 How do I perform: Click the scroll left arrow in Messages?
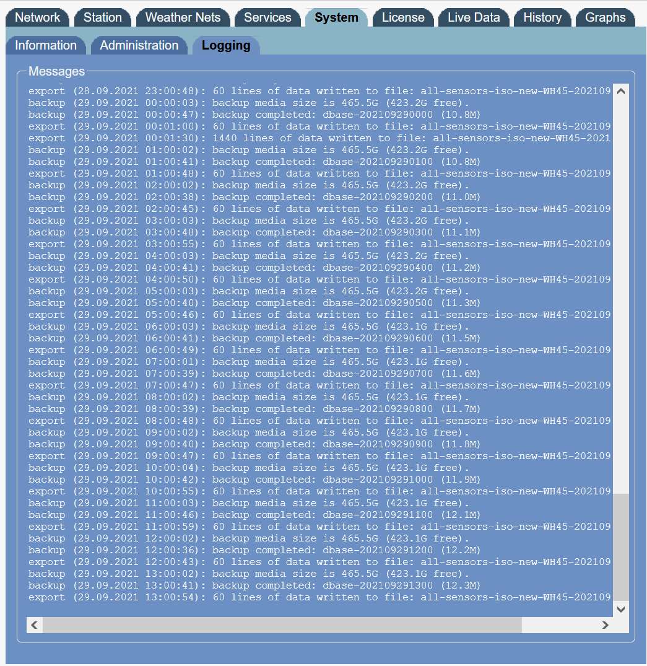tap(35, 625)
